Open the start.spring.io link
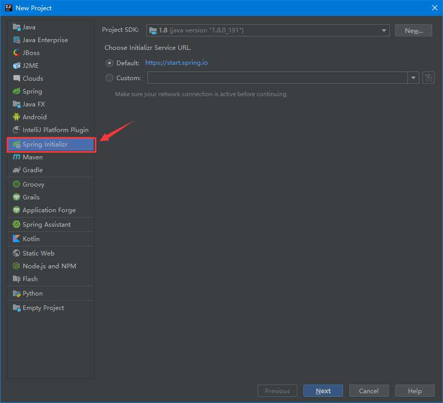Image resolution: width=443 pixels, height=403 pixels. (x=177, y=63)
